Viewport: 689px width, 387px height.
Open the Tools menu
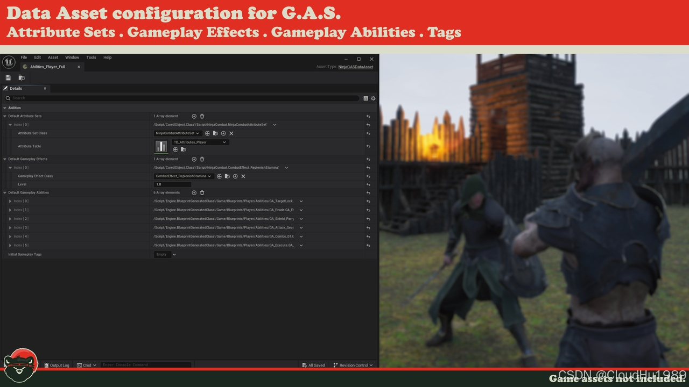(92, 58)
